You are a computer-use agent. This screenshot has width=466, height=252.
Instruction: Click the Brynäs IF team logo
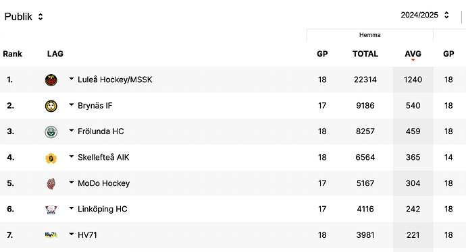(x=51, y=106)
